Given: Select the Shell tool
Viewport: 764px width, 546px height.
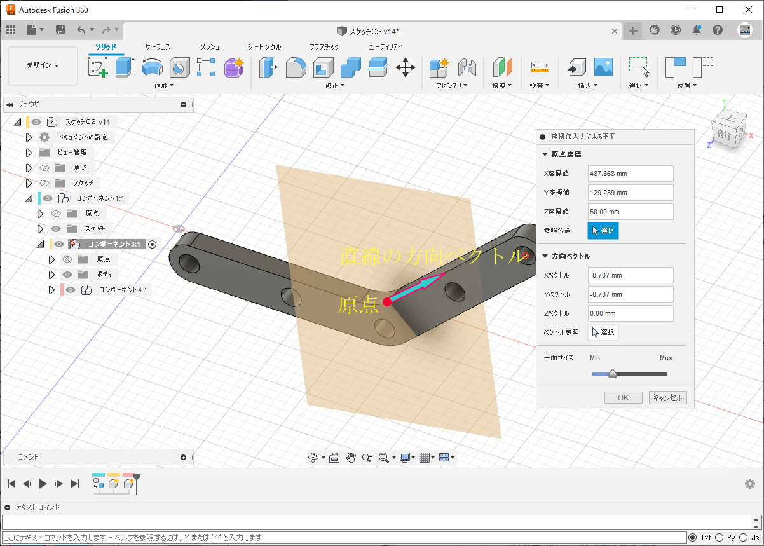Looking at the screenshot, I should pyautogui.click(x=324, y=67).
